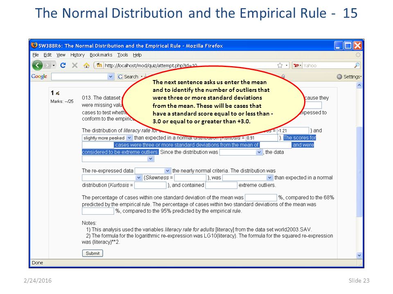Click the Yahoo search input field

[327, 65]
